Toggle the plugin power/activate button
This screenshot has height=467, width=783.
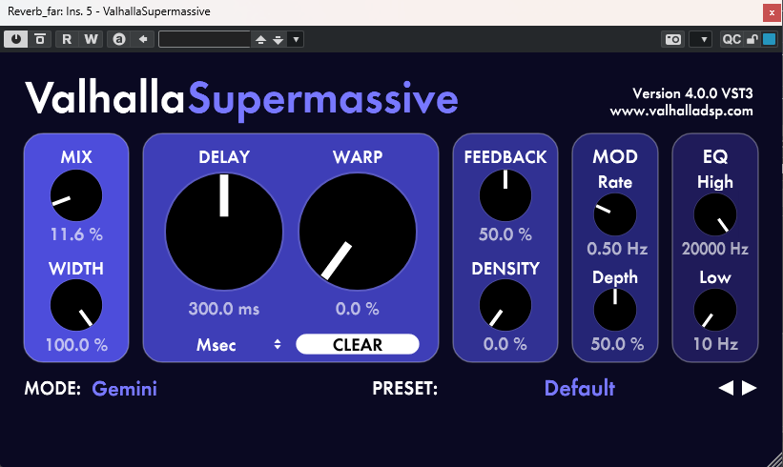[17, 39]
